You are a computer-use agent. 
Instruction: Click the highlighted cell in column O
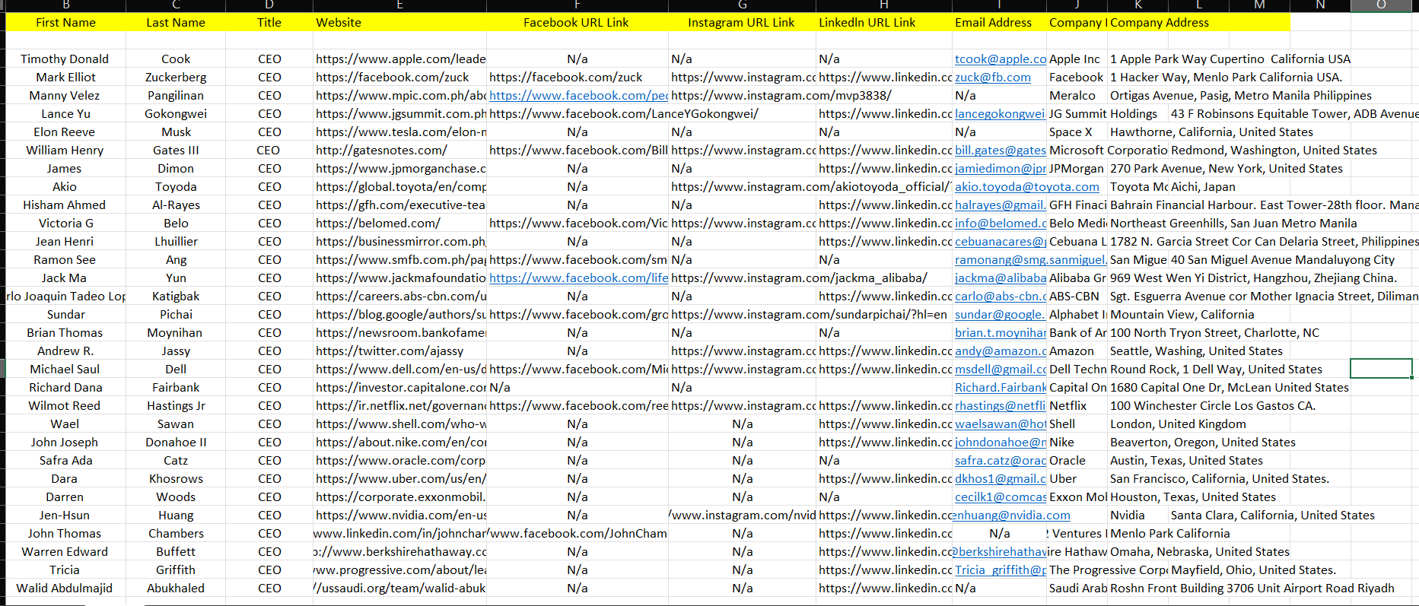coord(1381,369)
